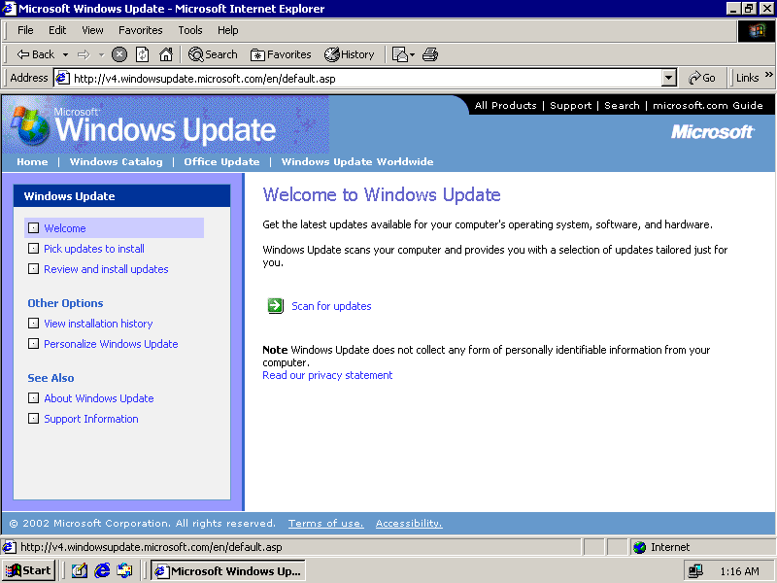The height and width of the screenshot is (583, 777).
Task: Click the Refresh page icon
Action: (x=143, y=54)
